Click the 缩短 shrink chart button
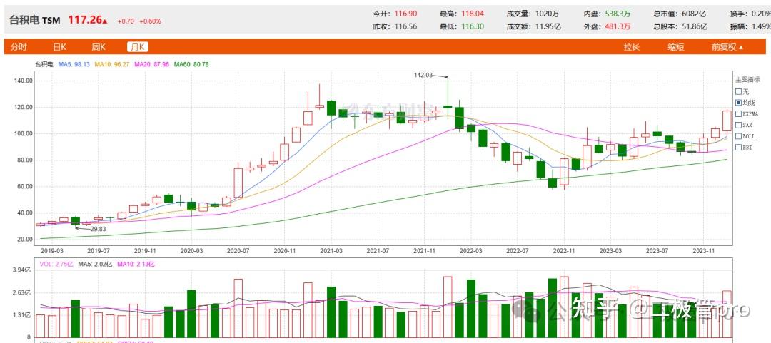Image resolution: width=771 pixels, height=343 pixels. tap(675, 47)
